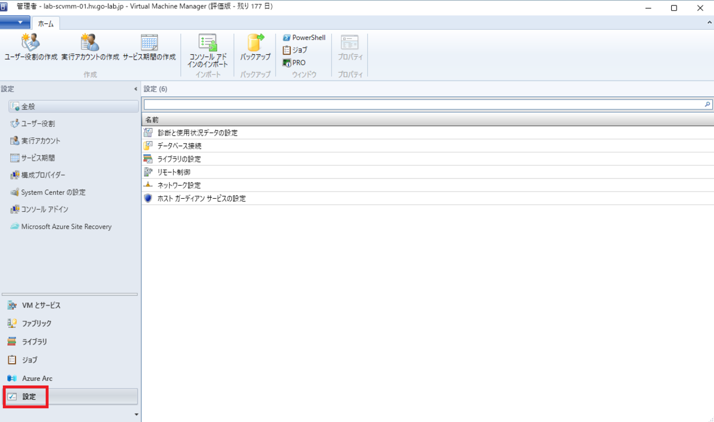
Task: Click the icon of 診断と使用状況データの設定 row
Action: coord(148,133)
